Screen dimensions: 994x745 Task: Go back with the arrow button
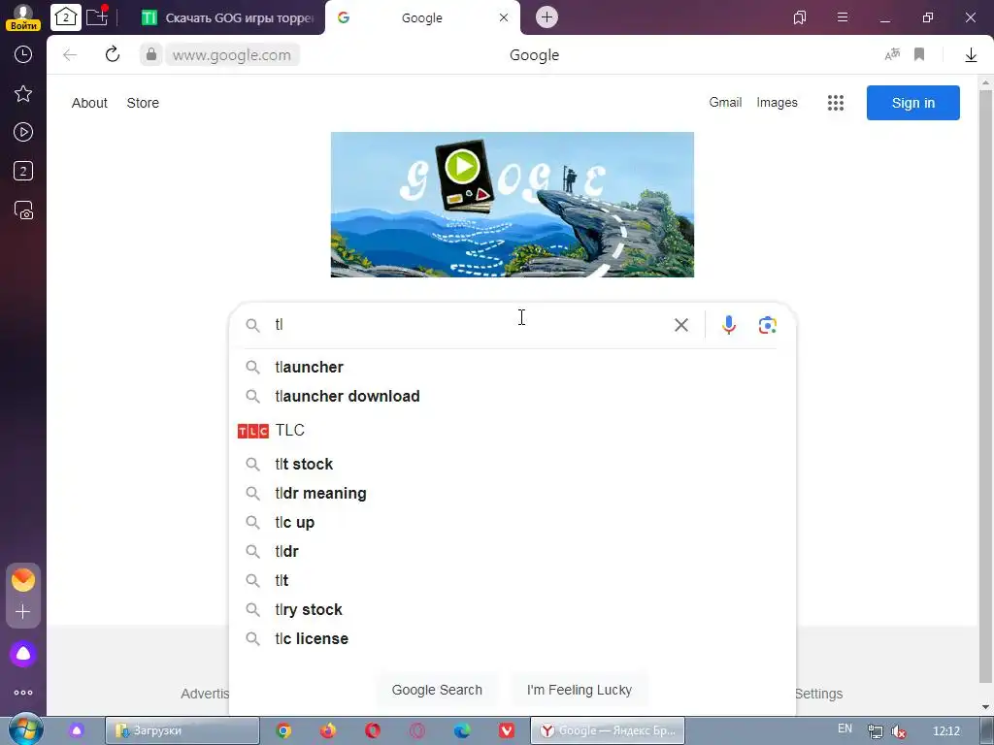70,55
